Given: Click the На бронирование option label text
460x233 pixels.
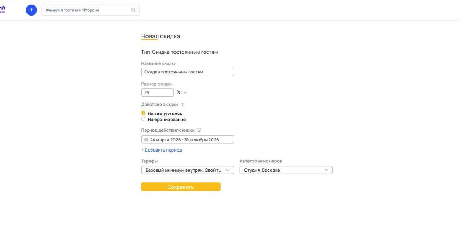Looking at the screenshot, I should pos(166,120).
